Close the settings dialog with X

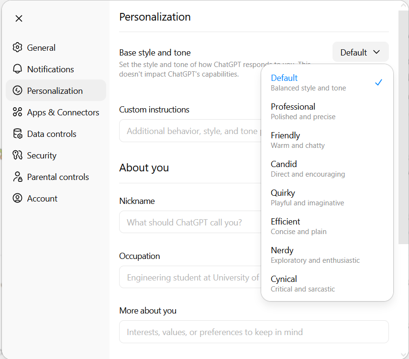19,18
